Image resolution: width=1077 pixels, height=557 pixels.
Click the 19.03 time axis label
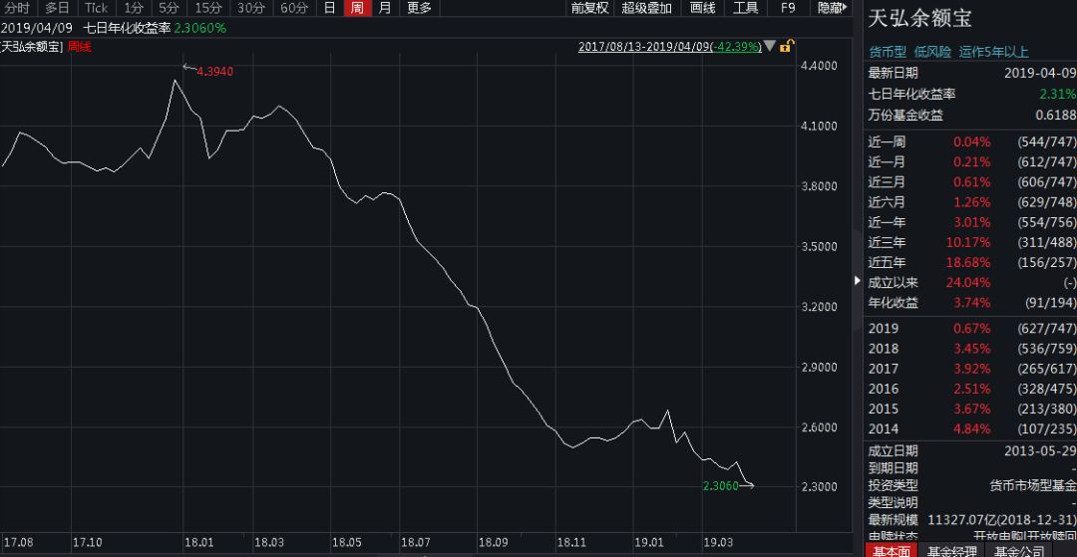pyautogui.click(x=718, y=542)
